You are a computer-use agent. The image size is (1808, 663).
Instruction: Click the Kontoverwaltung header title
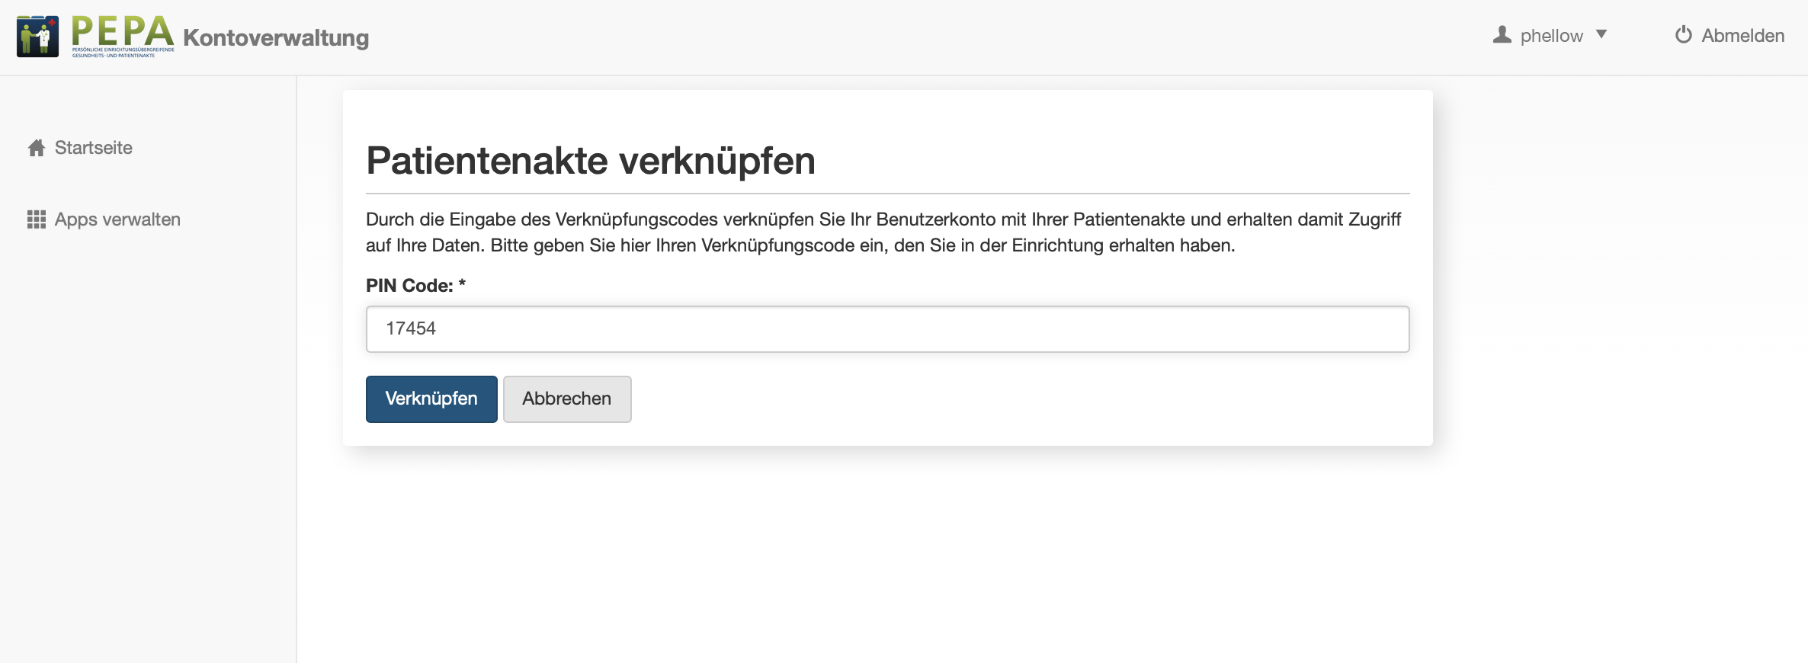pyautogui.click(x=276, y=37)
